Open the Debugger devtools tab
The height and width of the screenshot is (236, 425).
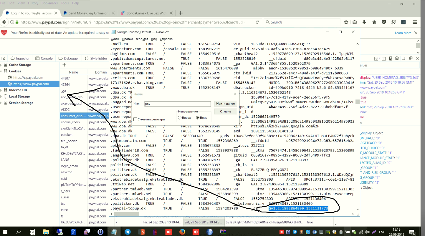pos(69,58)
